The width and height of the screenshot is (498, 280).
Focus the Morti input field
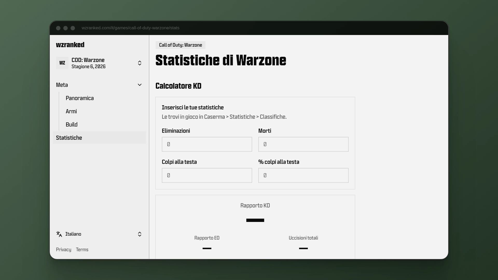(x=303, y=144)
